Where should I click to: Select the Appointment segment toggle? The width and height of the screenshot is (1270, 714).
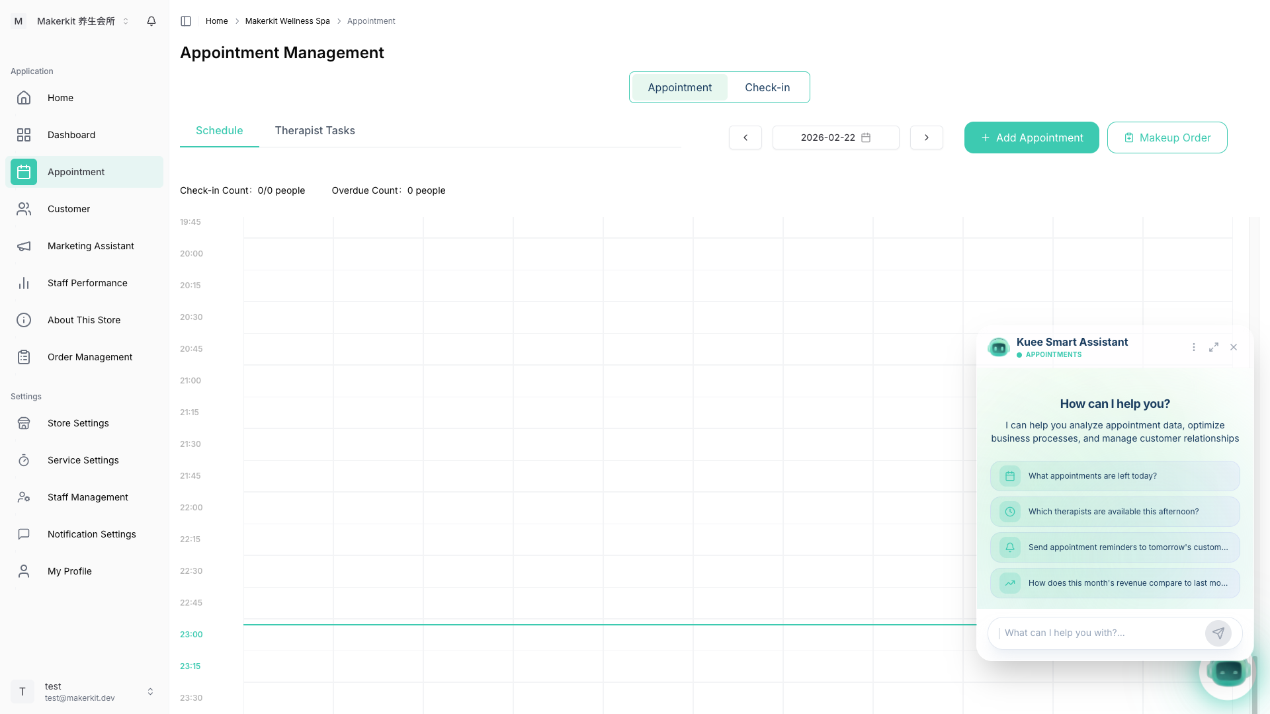pyautogui.click(x=679, y=87)
